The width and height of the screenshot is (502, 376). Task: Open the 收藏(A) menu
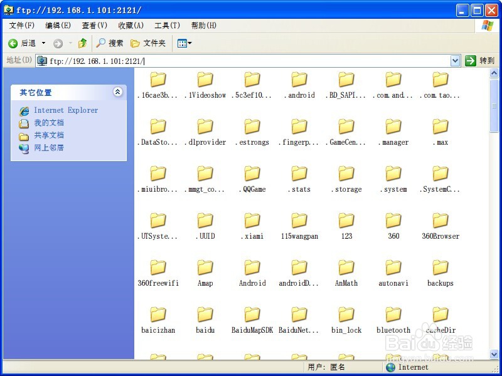click(x=131, y=25)
